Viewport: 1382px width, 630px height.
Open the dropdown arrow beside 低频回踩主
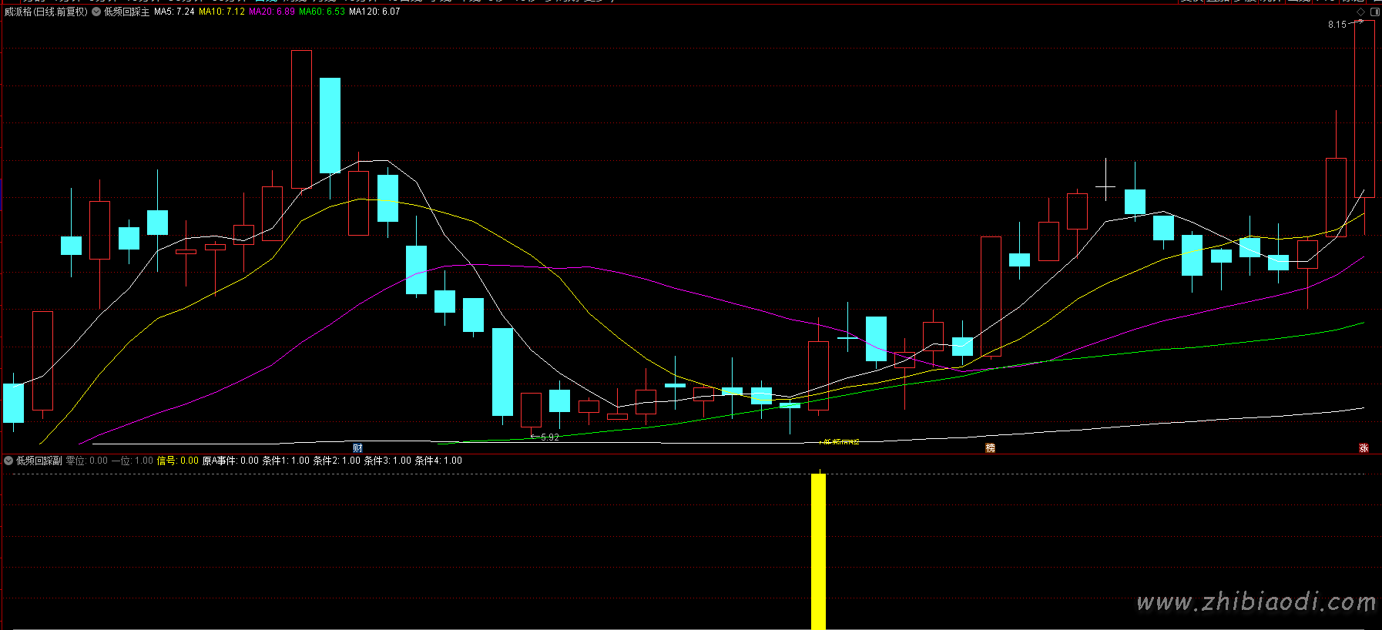pos(96,12)
